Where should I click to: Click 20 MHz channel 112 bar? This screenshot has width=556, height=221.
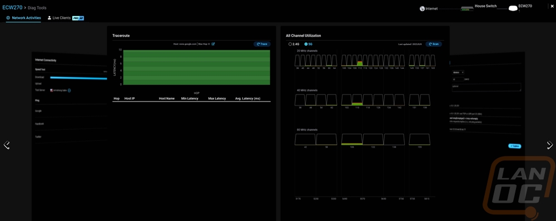pyautogui.click(x=360, y=61)
